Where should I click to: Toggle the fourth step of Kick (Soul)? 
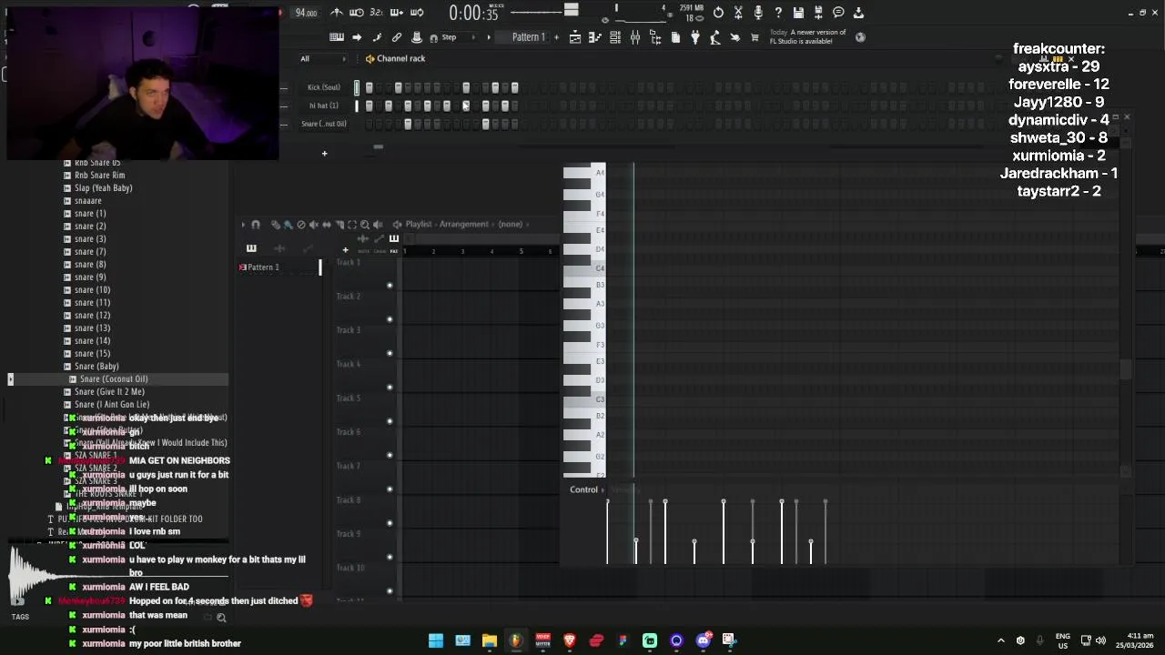[398, 87]
